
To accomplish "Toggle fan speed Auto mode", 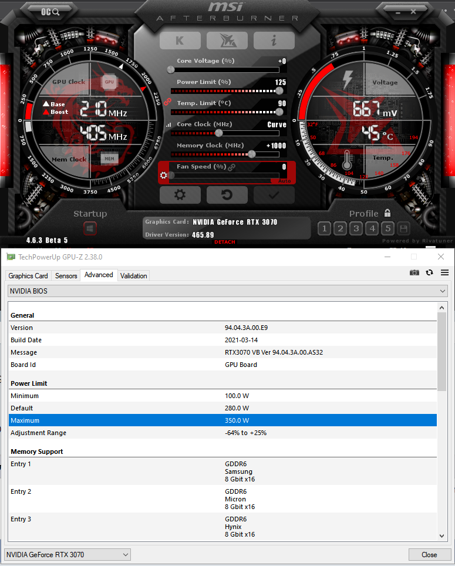I will [x=284, y=180].
